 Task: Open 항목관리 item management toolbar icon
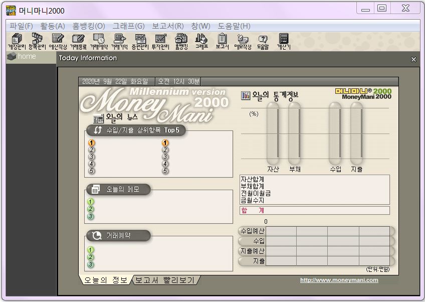pyautogui.click(x=37, y=42)
